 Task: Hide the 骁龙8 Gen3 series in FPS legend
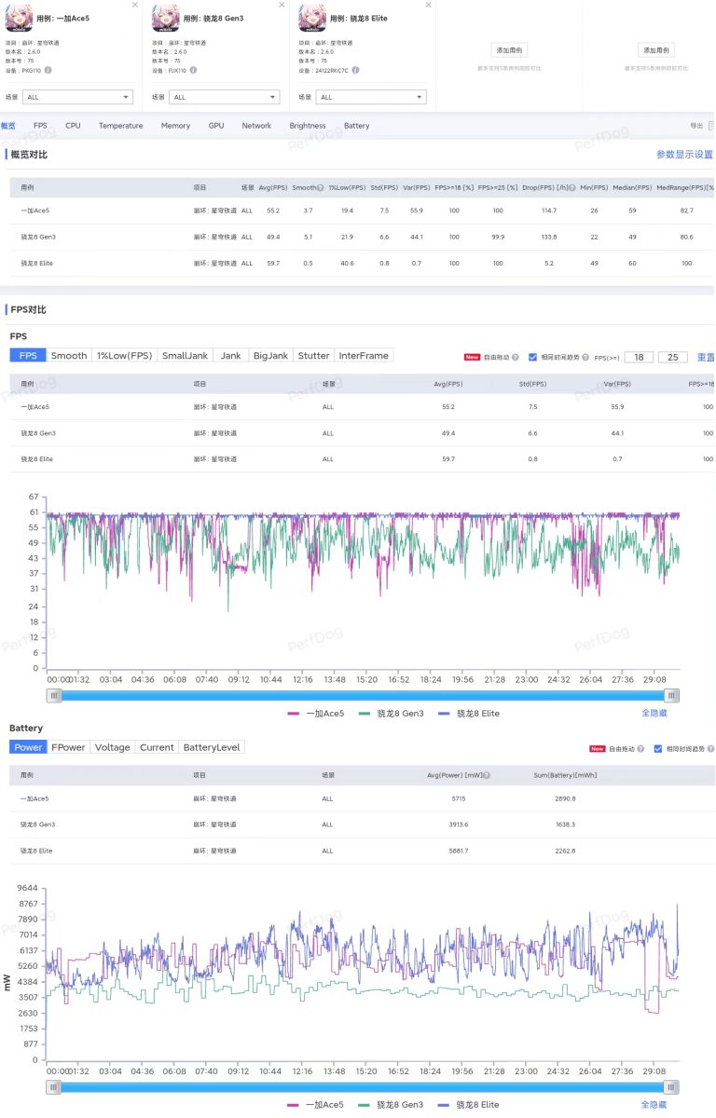392,713
